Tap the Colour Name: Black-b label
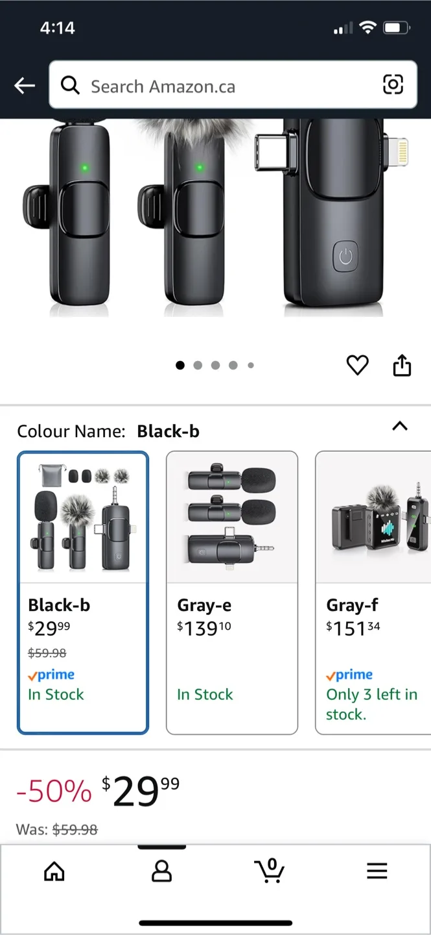 click(108, 431)
